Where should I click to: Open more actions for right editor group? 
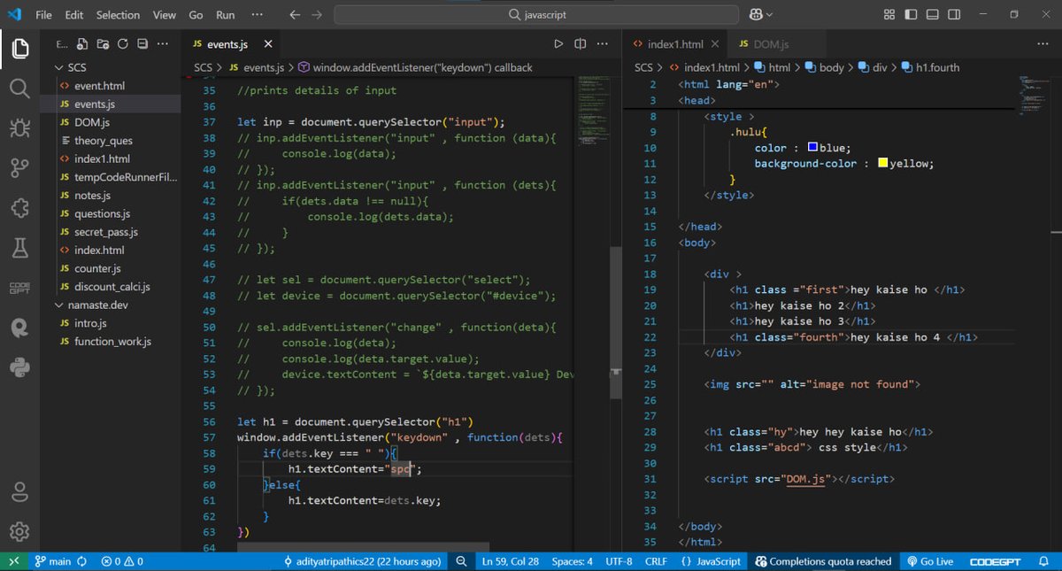(x=1042, y=43)
